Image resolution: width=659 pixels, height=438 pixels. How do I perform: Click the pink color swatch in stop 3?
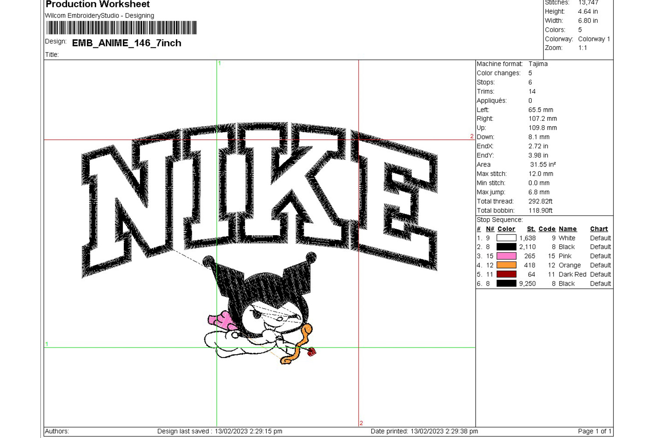[x=506, y=256]
